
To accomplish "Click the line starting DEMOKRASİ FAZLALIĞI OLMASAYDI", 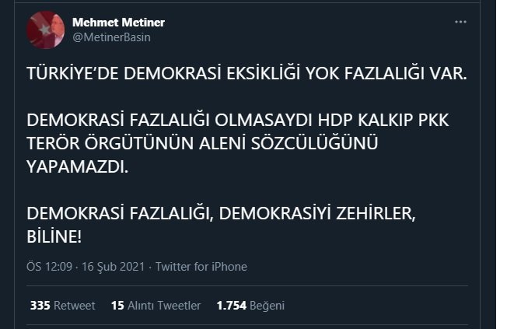I will (x=238, y=120).
